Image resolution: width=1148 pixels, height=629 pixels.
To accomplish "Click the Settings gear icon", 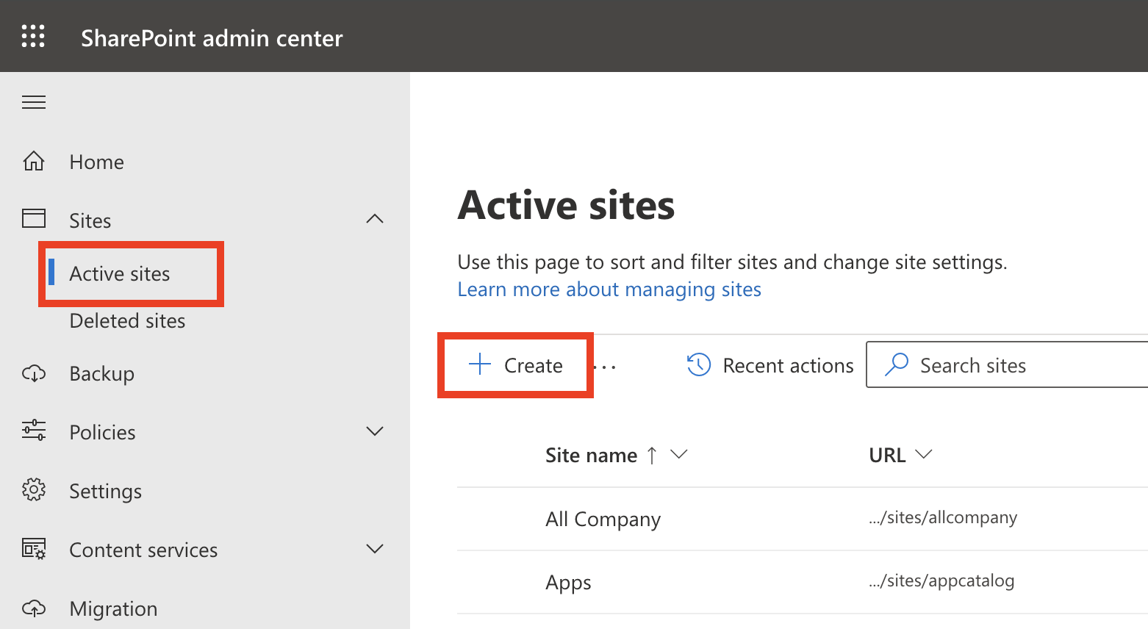I will 34,489.
